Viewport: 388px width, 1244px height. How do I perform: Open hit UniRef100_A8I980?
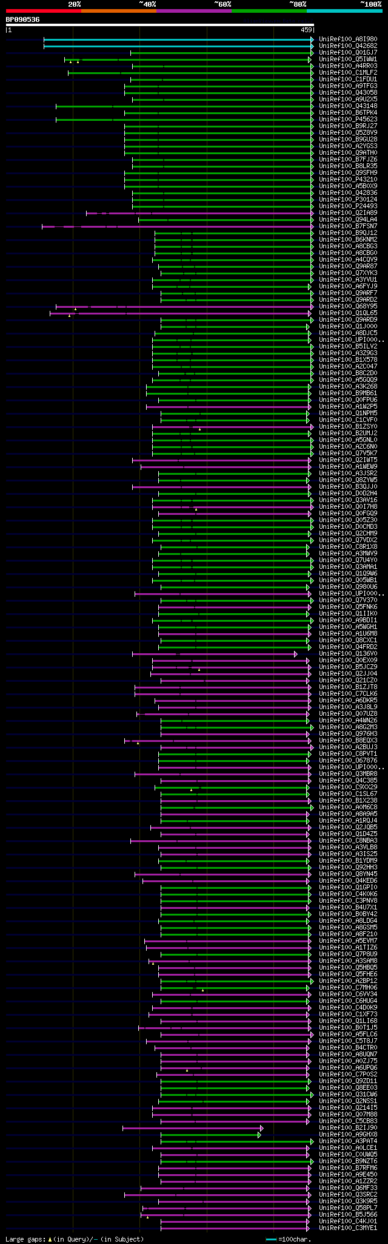click(x=348, y=39)
